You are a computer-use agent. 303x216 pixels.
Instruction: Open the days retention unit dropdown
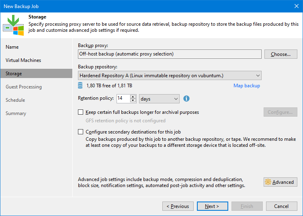click(x=159, y=99)
